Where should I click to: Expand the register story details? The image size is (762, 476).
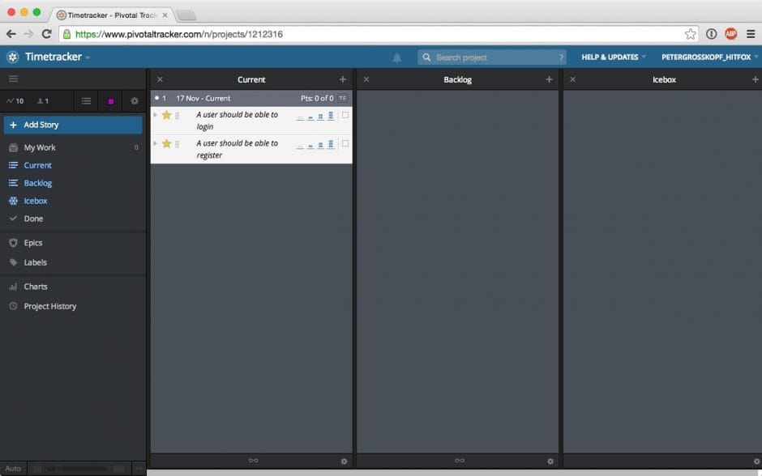coord(155,144)
